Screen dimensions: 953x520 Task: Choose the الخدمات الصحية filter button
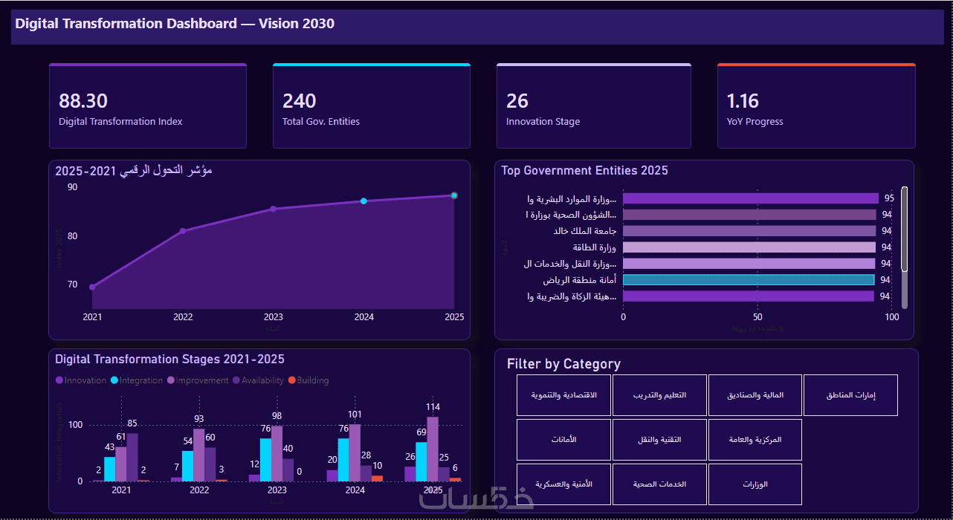[659, 484]
